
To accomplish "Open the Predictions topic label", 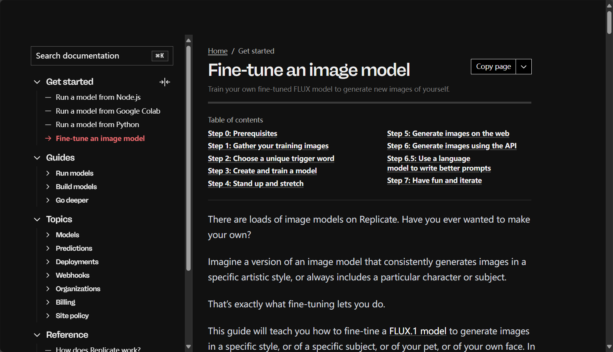I will (x=74, y=248).
